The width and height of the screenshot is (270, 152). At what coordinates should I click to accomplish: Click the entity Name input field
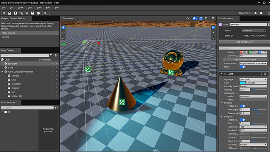[248, 25]
